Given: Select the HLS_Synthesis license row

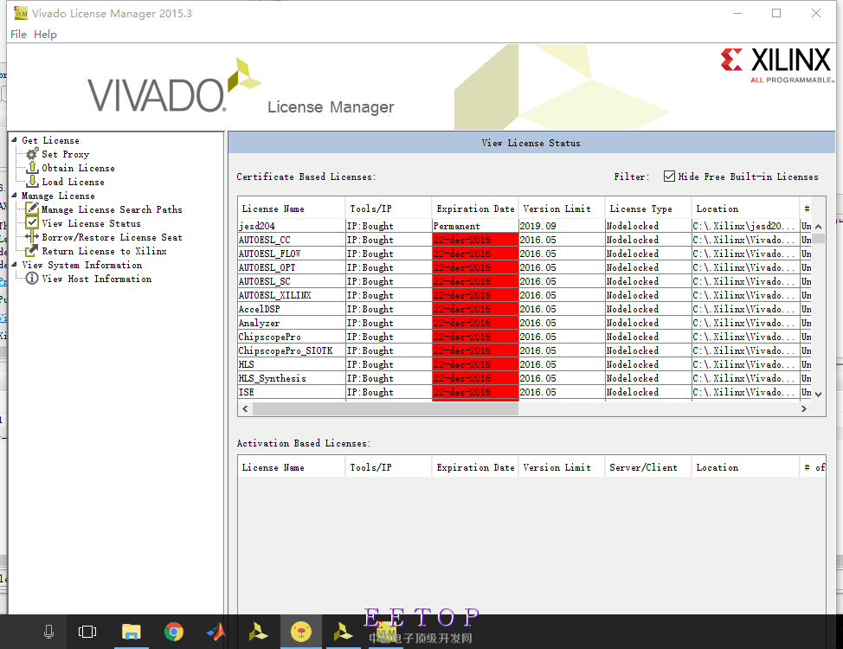Looking at the screenshot, I should pyautogui.click(x=524, y=378).
